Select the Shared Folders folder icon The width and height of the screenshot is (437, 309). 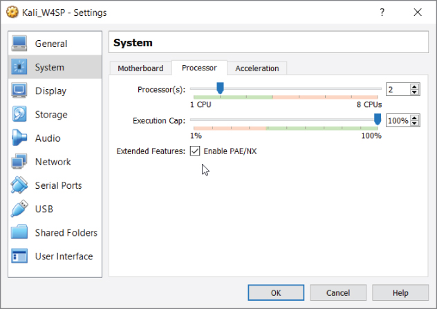tap(19, 232)
